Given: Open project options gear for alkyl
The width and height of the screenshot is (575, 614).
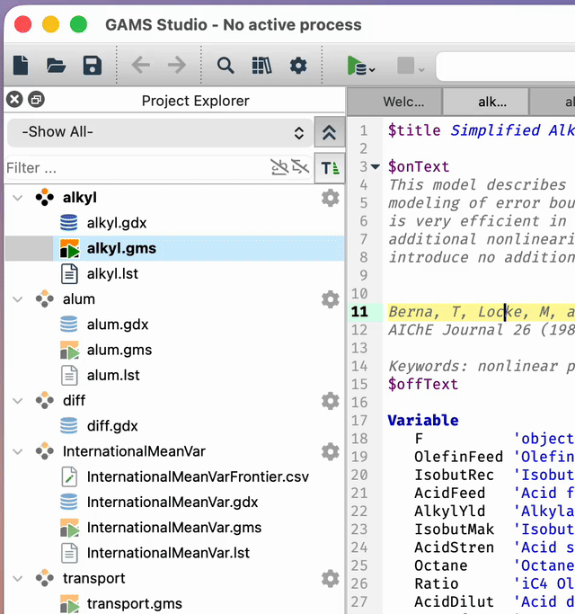Looking at the screenshot, I should point(330,198).
